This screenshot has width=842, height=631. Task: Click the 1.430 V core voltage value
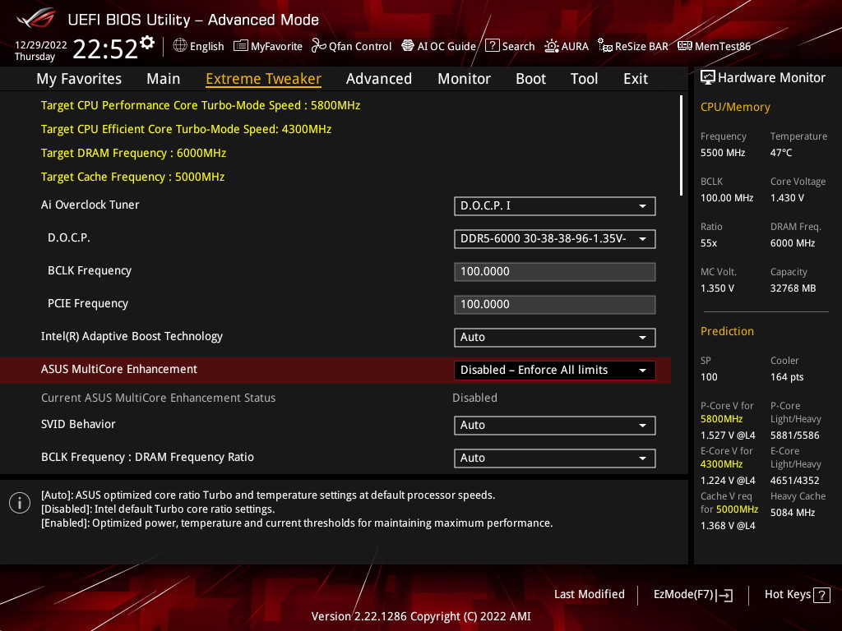(x=787, y=197)
